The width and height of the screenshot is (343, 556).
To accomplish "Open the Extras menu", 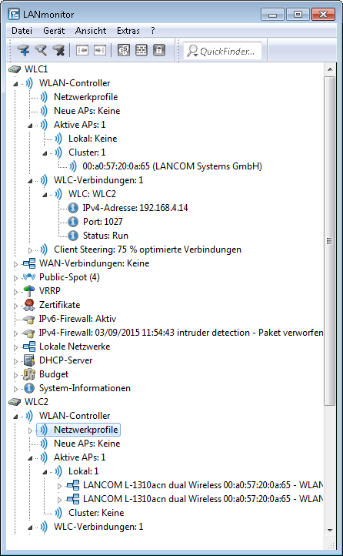I will tap(128, 31).
